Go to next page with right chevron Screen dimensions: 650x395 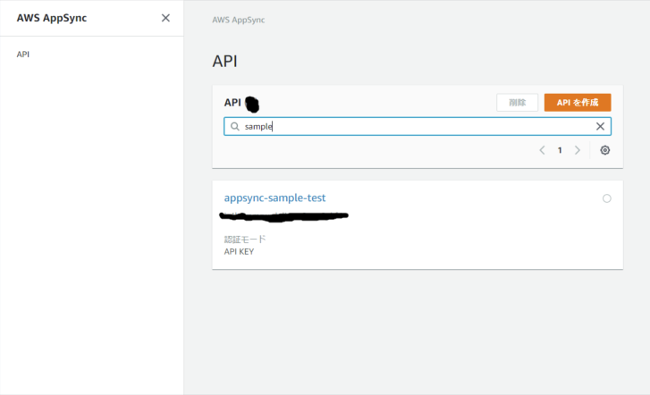[x=578, y=150]
